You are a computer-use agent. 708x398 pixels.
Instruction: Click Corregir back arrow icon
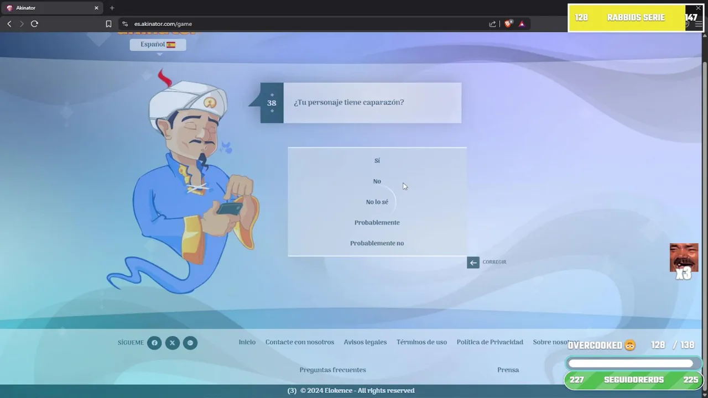coord(473,263)
